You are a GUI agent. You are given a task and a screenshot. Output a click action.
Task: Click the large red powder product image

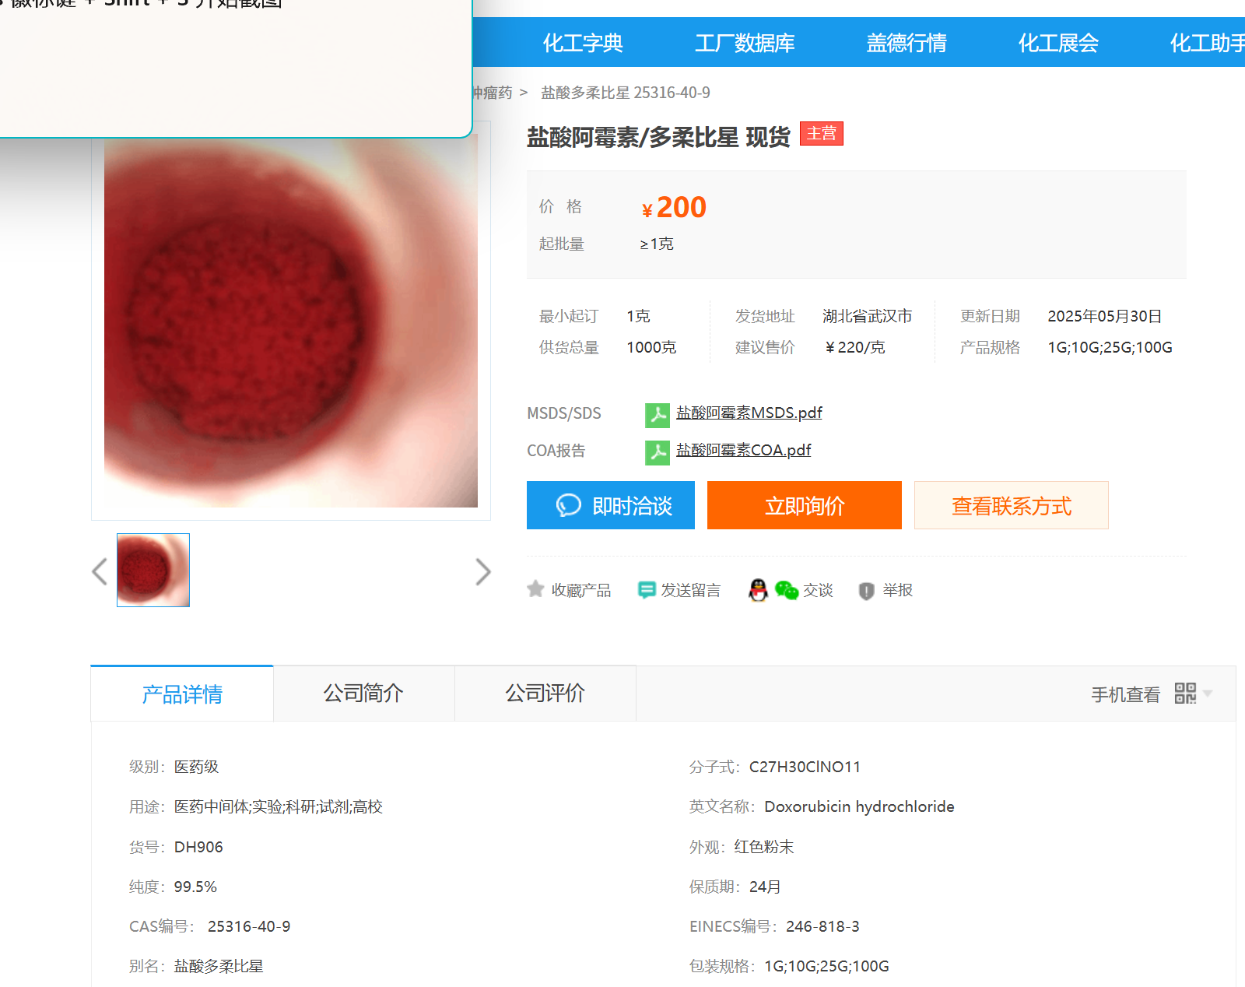pos(291,321)
